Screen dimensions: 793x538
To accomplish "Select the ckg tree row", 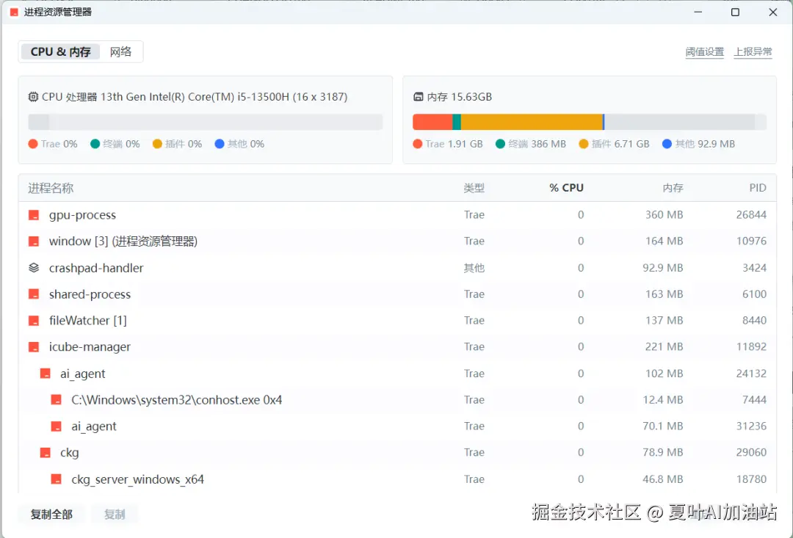I will click(397, 453).
